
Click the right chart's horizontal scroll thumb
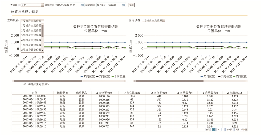coord(169,81)
